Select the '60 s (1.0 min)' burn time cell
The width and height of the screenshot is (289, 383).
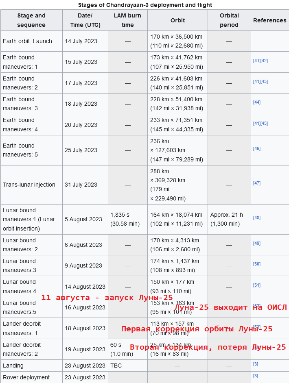[128, 349]
